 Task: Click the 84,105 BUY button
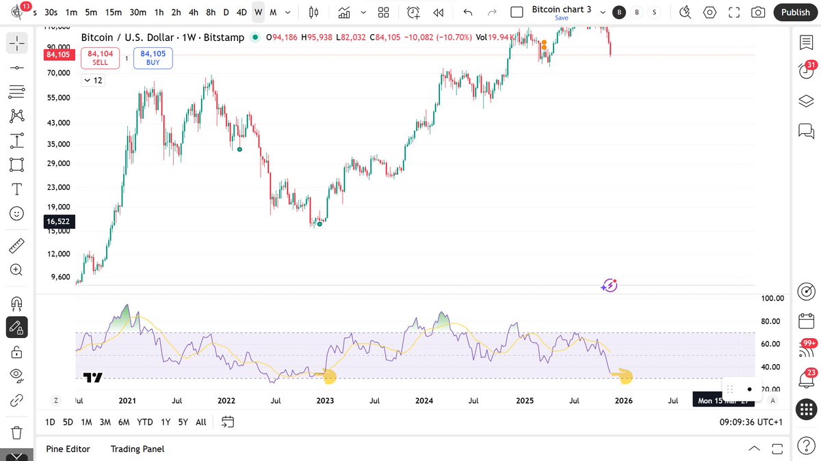coord(153,58)
